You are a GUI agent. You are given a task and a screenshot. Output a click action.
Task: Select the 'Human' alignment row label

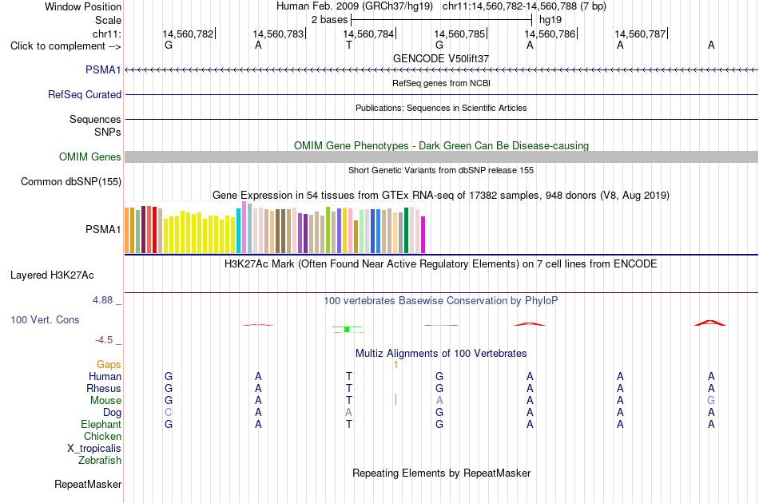point(105,376)
